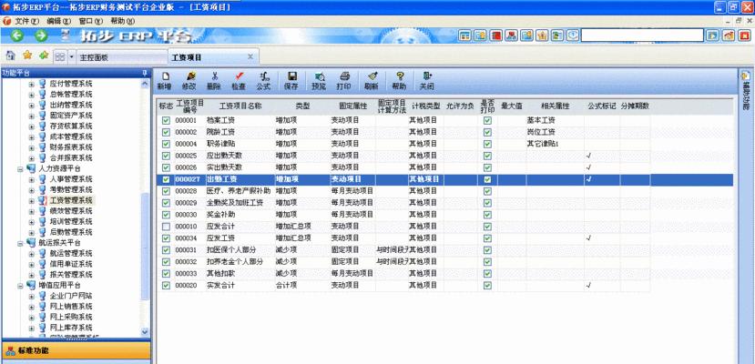Switch to the 主控面板 tab
The height and width of the screenshot is (364, 755).
tap(121, 57)
